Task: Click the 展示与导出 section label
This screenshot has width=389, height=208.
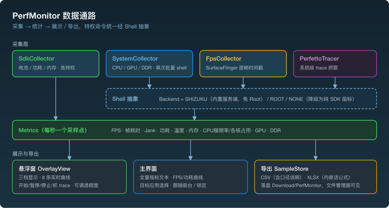Action: [25, 154]
